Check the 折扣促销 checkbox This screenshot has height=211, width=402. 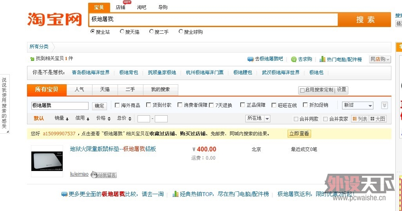click(x=305, y=105)
